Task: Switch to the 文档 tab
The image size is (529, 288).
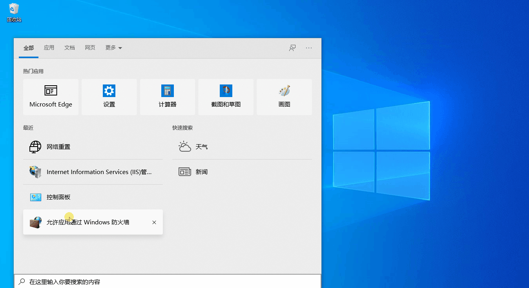Action: [x=69, y=48]
